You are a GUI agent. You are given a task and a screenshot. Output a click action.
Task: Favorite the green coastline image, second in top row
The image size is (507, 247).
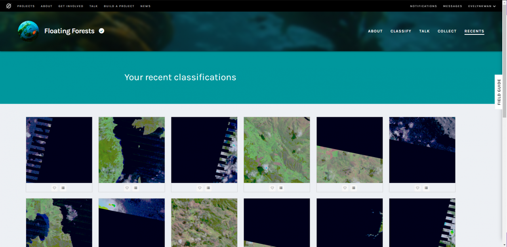click(127, 188)
